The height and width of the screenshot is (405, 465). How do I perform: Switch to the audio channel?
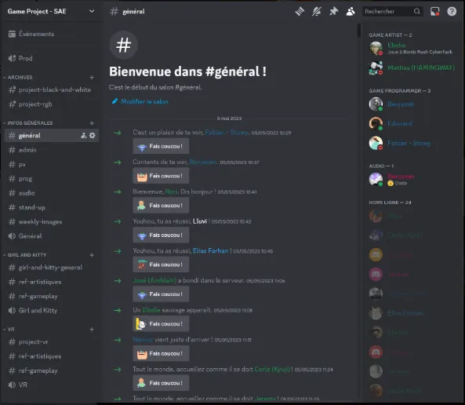pos(51,193)
